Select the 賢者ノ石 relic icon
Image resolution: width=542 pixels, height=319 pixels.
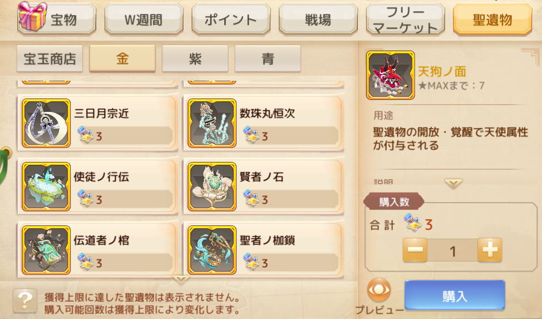[212, 187]
